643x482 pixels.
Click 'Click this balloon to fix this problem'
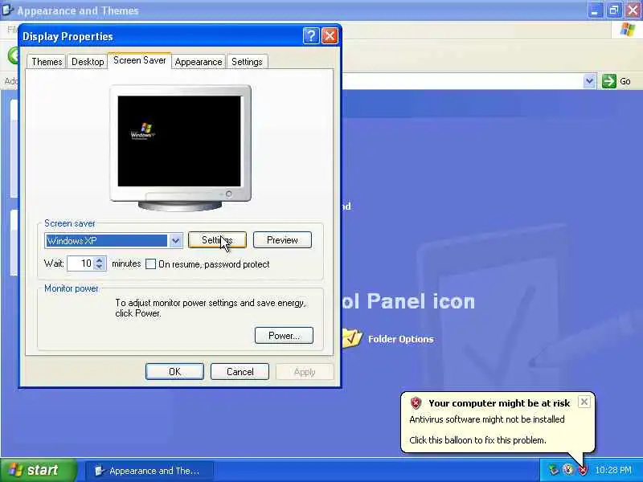click(477, 440)
